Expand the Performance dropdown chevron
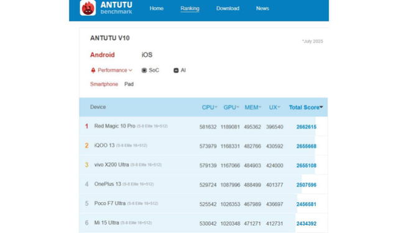The width and height of the screenshot is (398, 233). 131,70
